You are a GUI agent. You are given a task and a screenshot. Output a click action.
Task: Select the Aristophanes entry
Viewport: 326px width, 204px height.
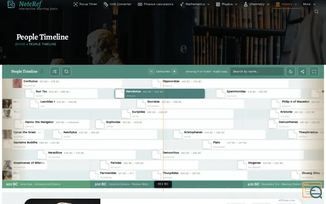(x=219, y=134)
